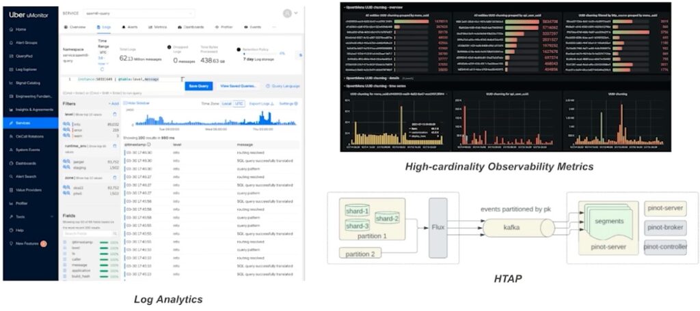Image resolution: width=700 pixels, height=311 pixels.
Task: Switch to the Profiler tab
Action: coord(224,27)
